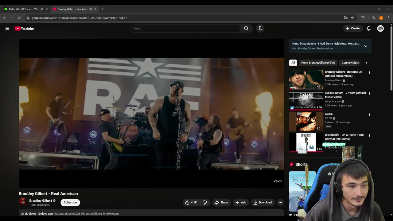Open the side panel icon in toolbar
This screenshot has height=221, width=393.
pos(363,18)
